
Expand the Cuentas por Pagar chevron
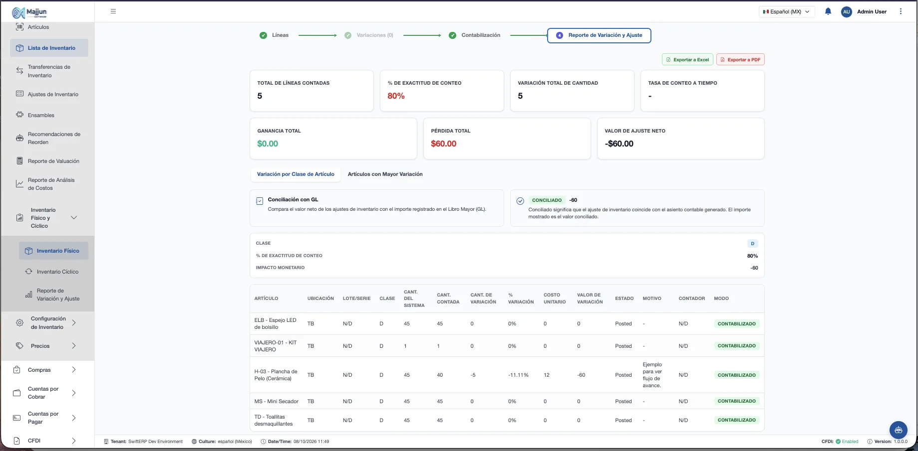(74, 418)
